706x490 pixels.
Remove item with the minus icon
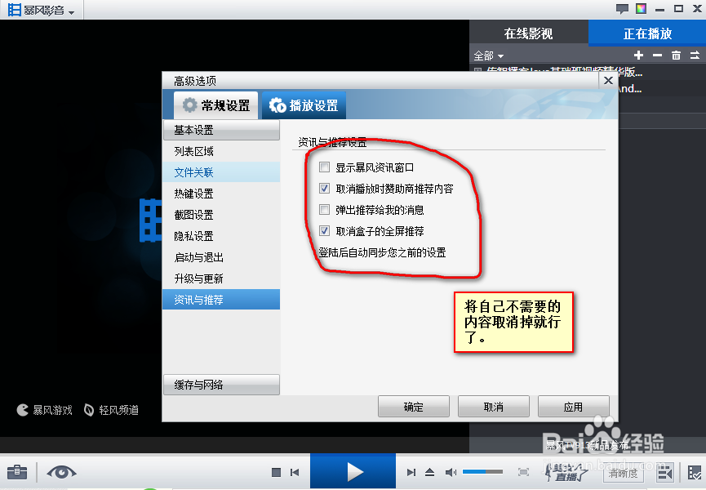[657, 56]
